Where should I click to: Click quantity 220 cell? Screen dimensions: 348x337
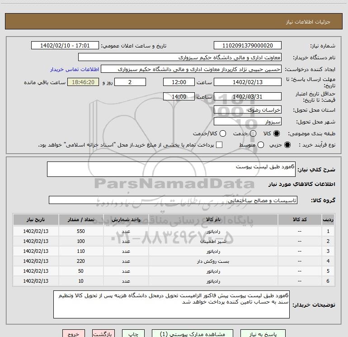coord(81,261)
